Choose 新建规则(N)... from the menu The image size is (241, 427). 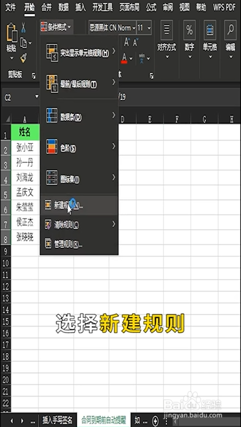[x=79, y=205]
